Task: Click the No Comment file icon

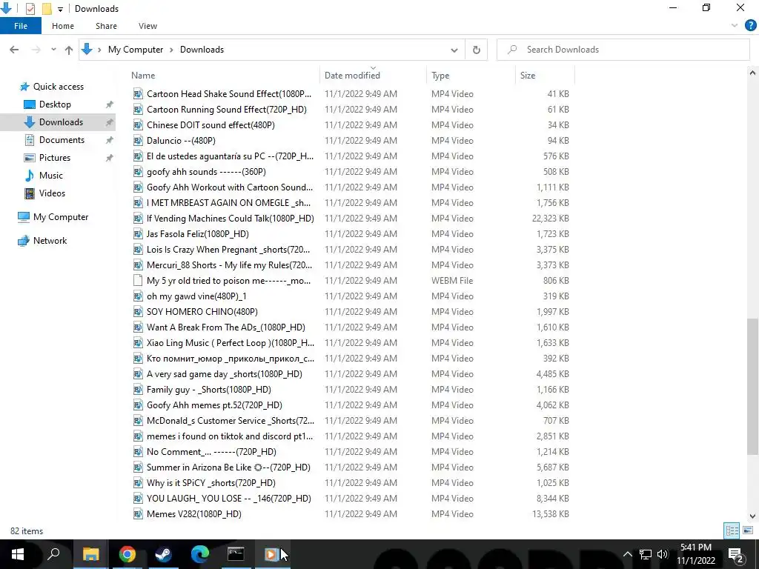Action: pyautogui.click(x=138, y=452)
